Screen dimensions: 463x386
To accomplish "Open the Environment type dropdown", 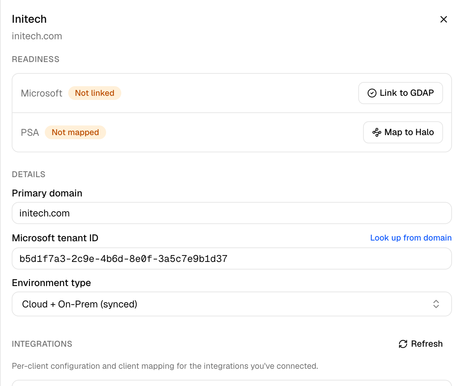I will click(x=231, y=304).
